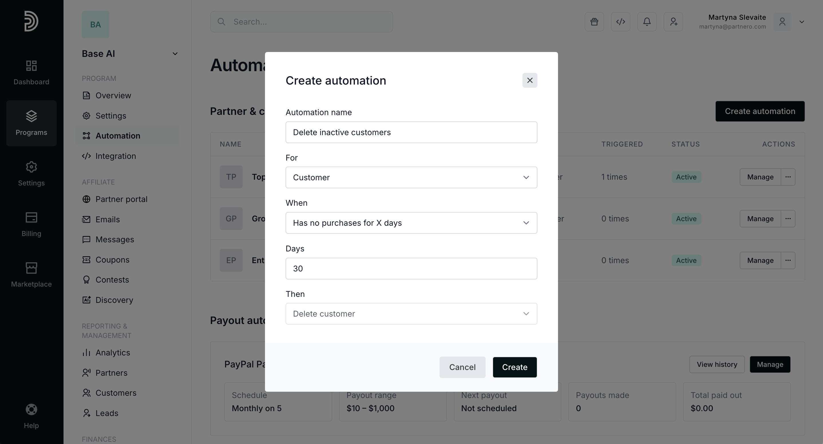Click the Help lifebuoy icon
This screenshot has height=444, width=823.
tap(31, 409)
